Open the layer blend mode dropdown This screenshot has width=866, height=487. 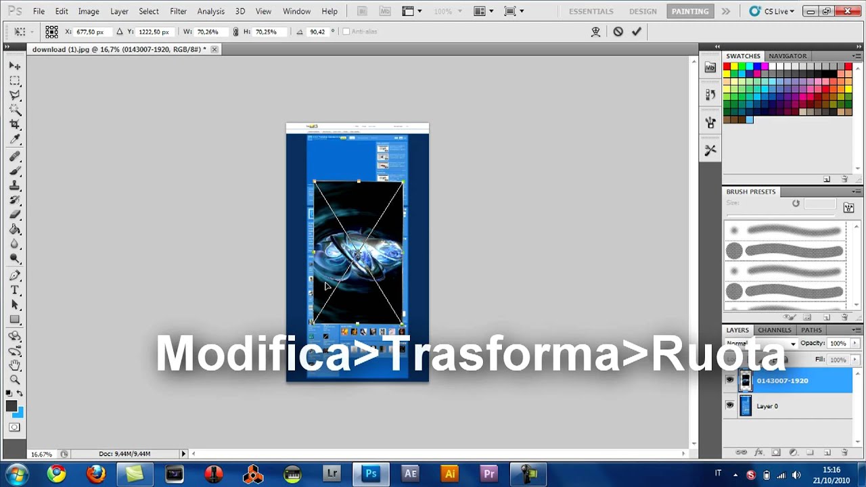click(761, 344)
